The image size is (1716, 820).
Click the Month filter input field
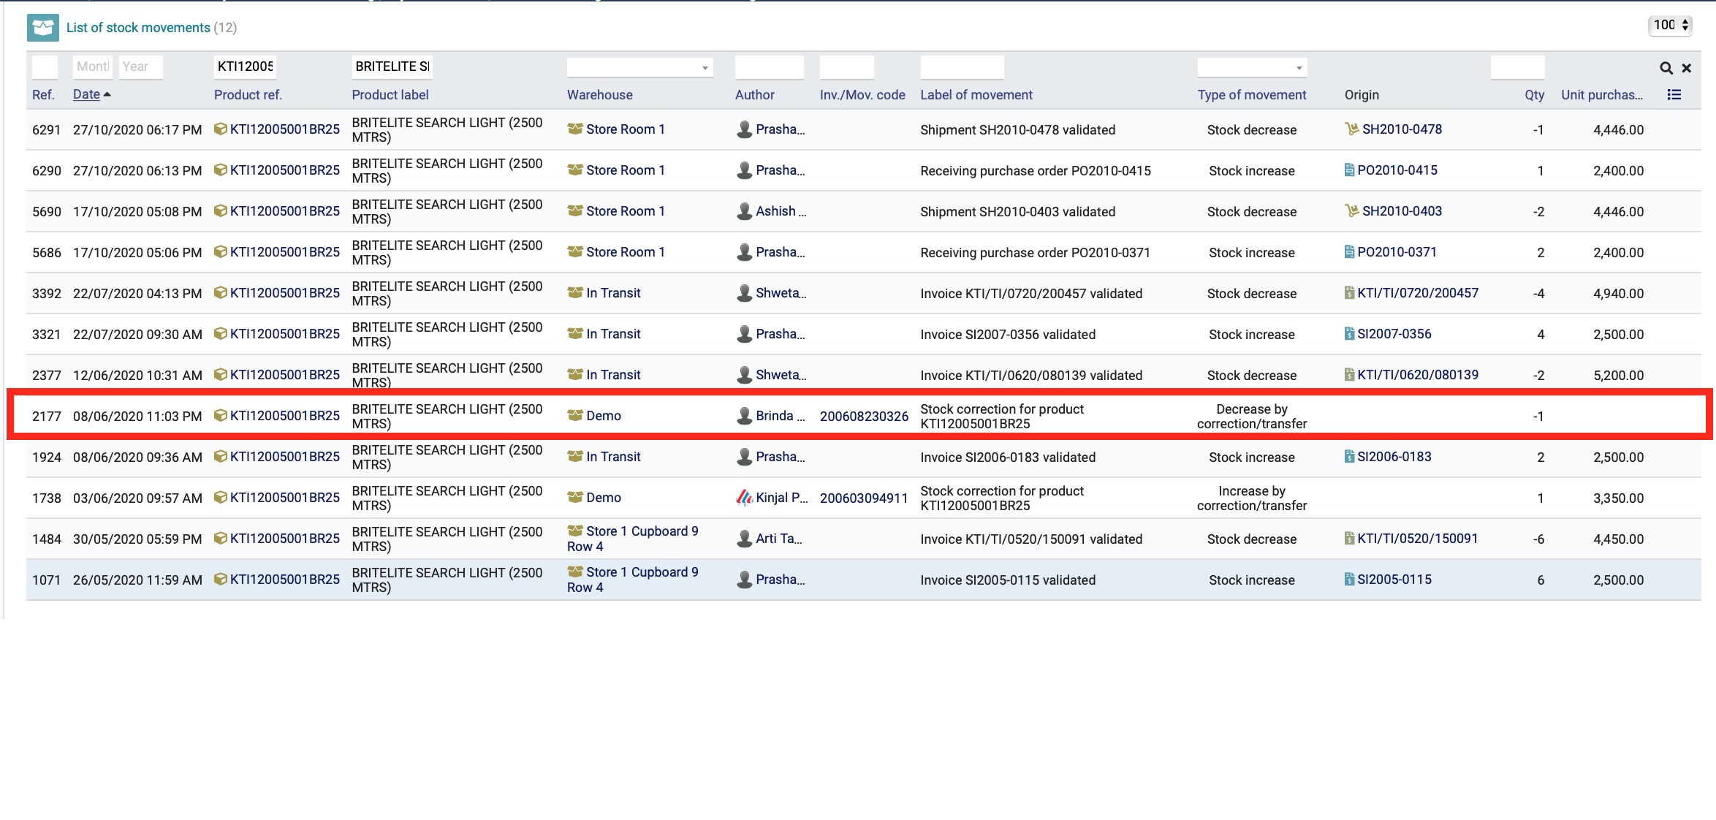point(92,67)
